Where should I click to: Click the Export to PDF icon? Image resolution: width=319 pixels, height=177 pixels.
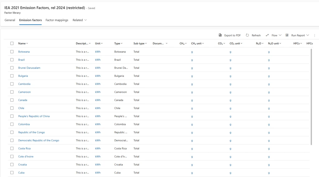(220, 35)
